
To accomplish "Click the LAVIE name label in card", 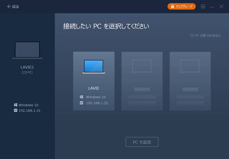I will pyautogui.click(x=94, y=88).
